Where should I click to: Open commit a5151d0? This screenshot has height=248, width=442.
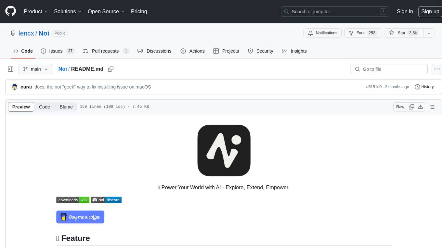coord(374,87)
